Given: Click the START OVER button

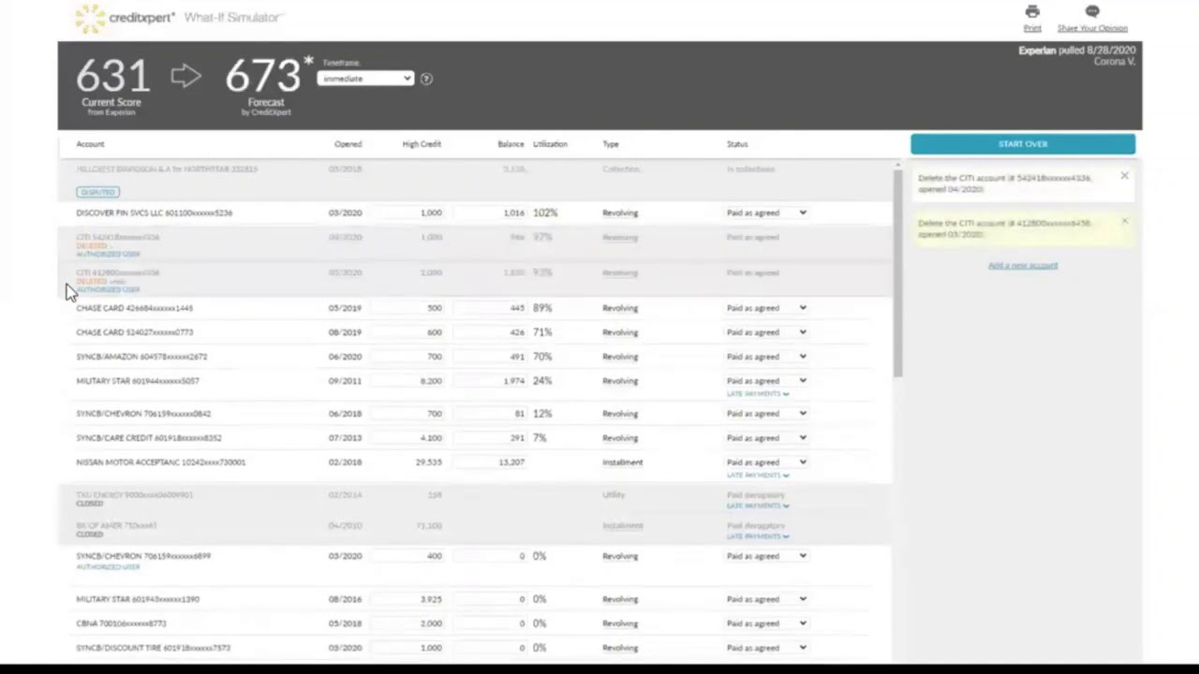Looking at the screenshot, I should point(1023,144).
